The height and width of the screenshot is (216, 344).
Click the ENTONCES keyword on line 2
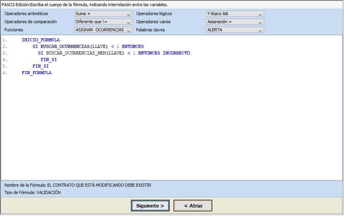point(132,46)
